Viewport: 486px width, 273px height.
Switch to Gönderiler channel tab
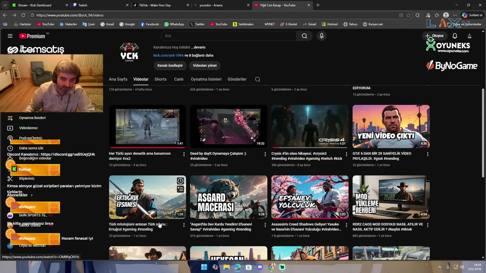tap(237, 79)
